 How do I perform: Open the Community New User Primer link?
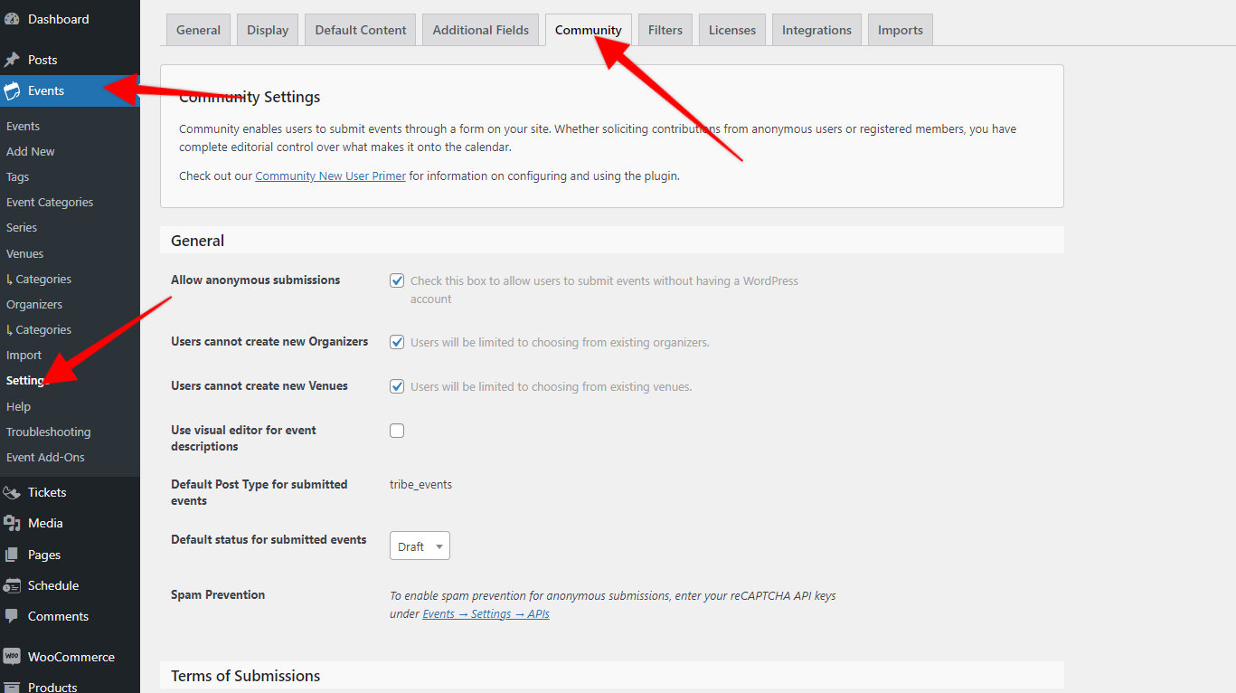[330, 176]
